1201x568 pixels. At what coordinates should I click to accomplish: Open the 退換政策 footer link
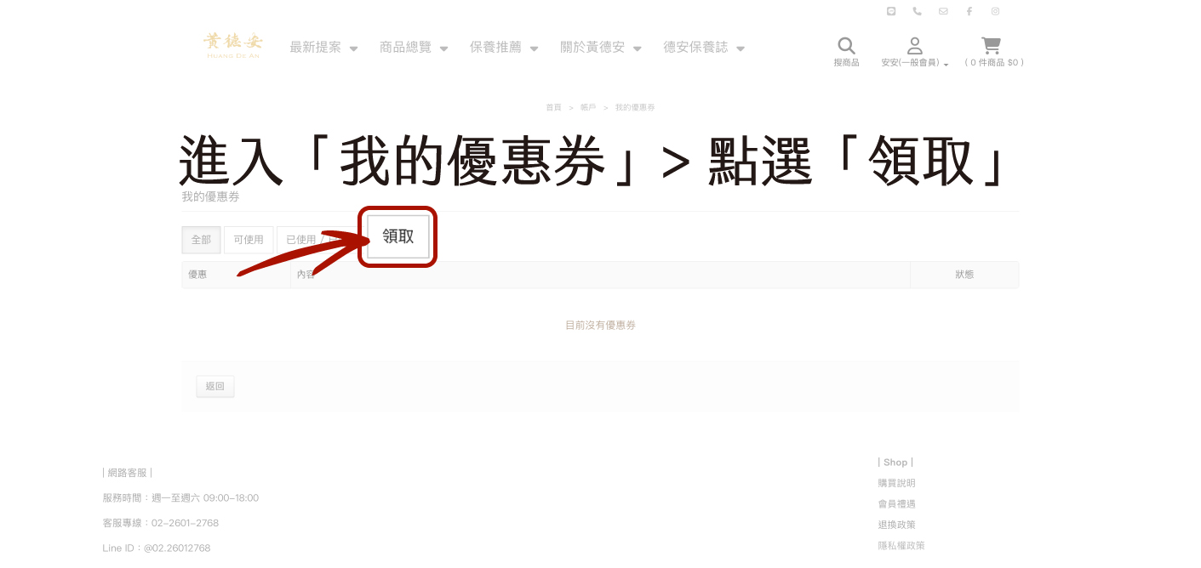pyautogui.click(x=897, y=525)
